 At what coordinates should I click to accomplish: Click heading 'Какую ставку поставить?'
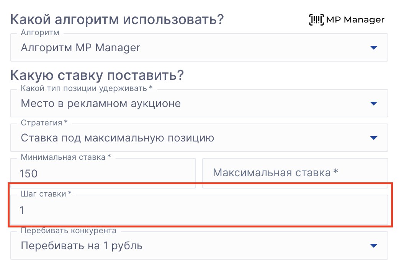point(97,75)
